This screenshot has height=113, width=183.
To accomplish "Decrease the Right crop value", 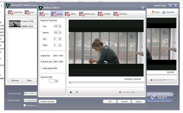I will pyautogui.click(x=60, y=46).
